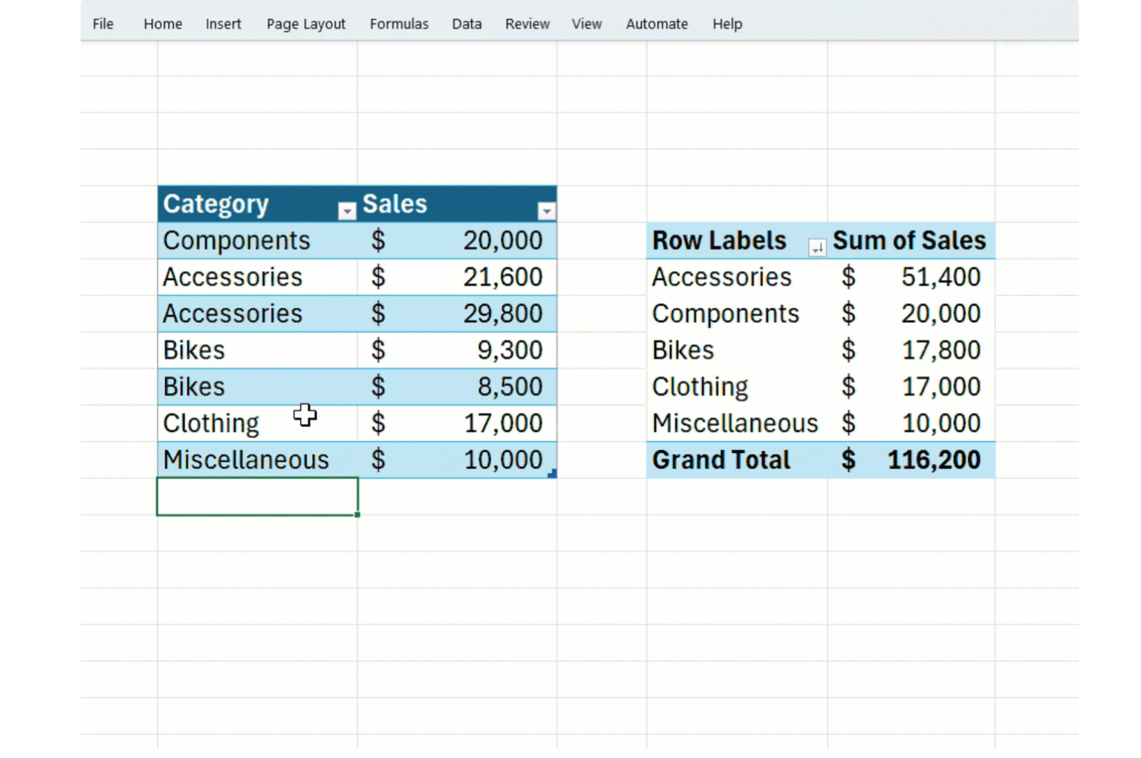1141x758 pixels.
Task: Select the Grand Total cell in the pivot table
Action: point(721,460)
